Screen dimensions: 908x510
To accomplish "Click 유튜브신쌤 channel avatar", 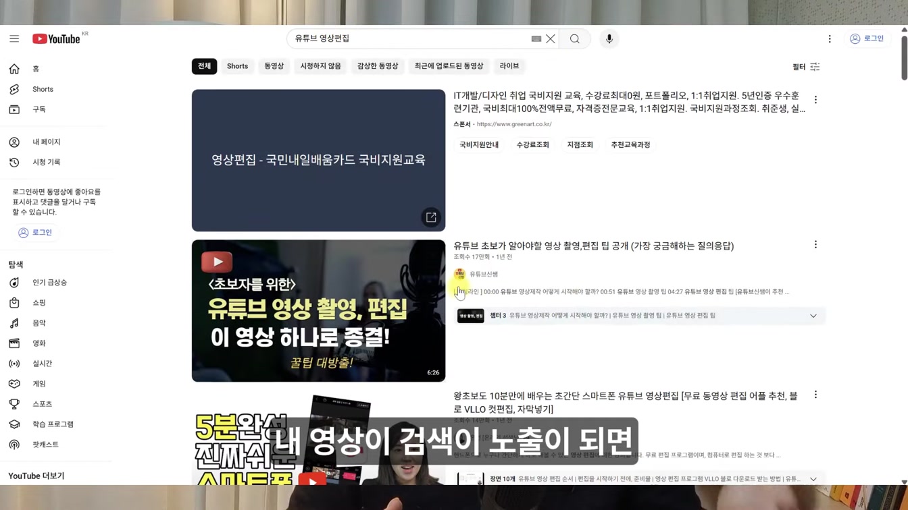I will click(x=460, y=274).
